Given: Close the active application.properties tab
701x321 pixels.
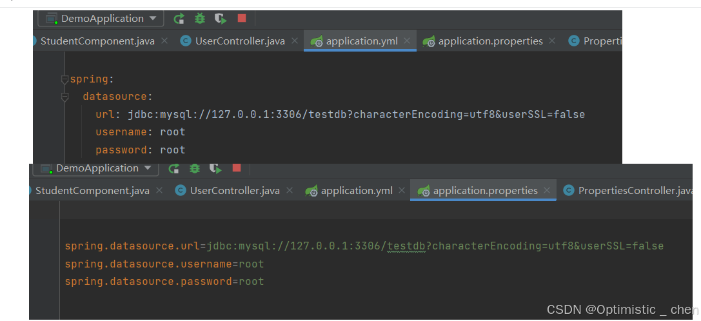Looking at the screenshot, I should 547,191.
